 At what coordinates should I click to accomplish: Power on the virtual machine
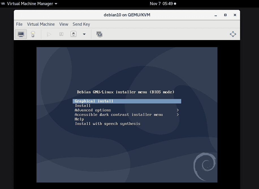click(49, 34)
